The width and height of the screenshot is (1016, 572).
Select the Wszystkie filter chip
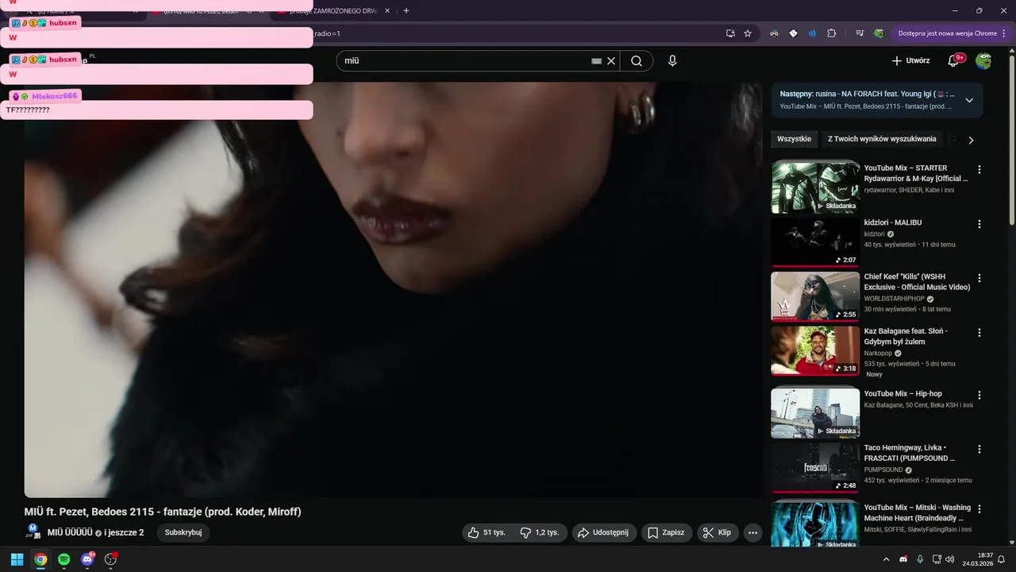click(x=794, y=139)
